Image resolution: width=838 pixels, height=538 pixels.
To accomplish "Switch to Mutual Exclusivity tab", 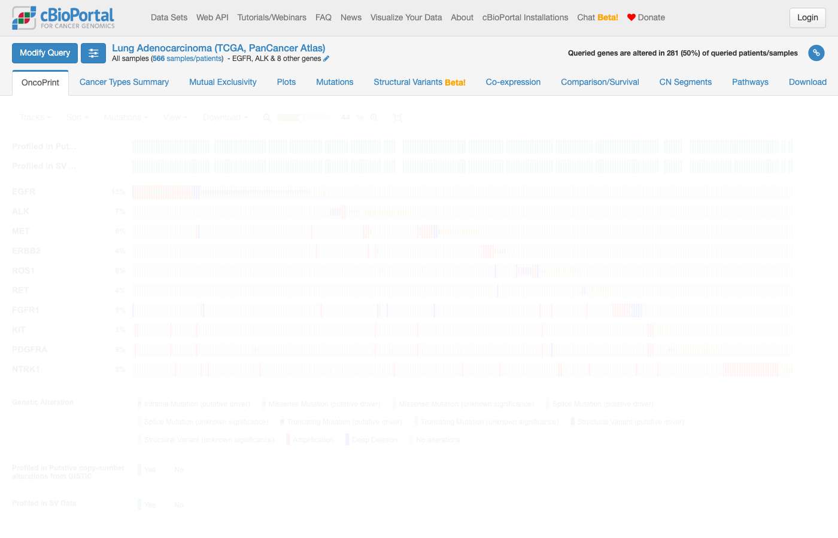I will pyautogui.click(x=223, y=82).
